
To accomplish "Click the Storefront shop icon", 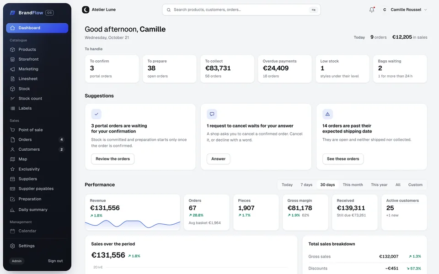I will (12, 59).
